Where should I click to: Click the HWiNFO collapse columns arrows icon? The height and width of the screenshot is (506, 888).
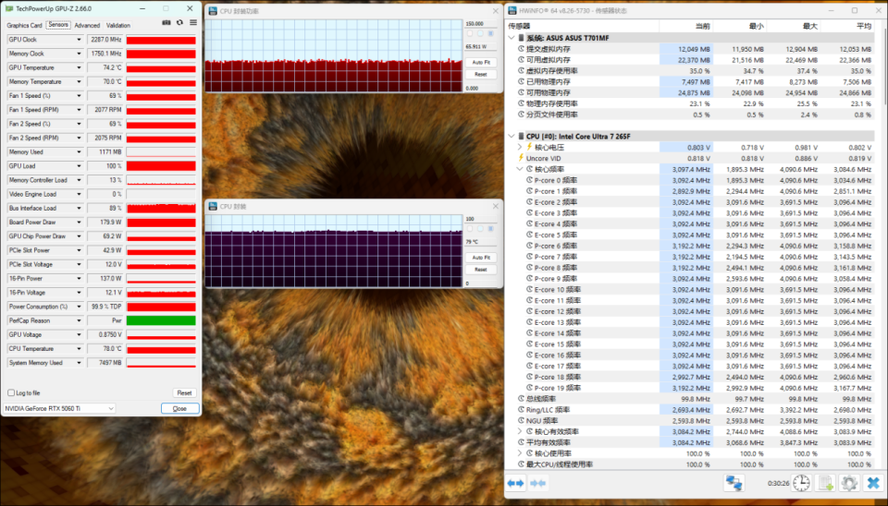point(537,483)
